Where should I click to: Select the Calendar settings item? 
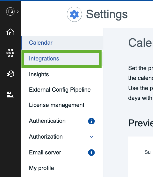[62, 43]
